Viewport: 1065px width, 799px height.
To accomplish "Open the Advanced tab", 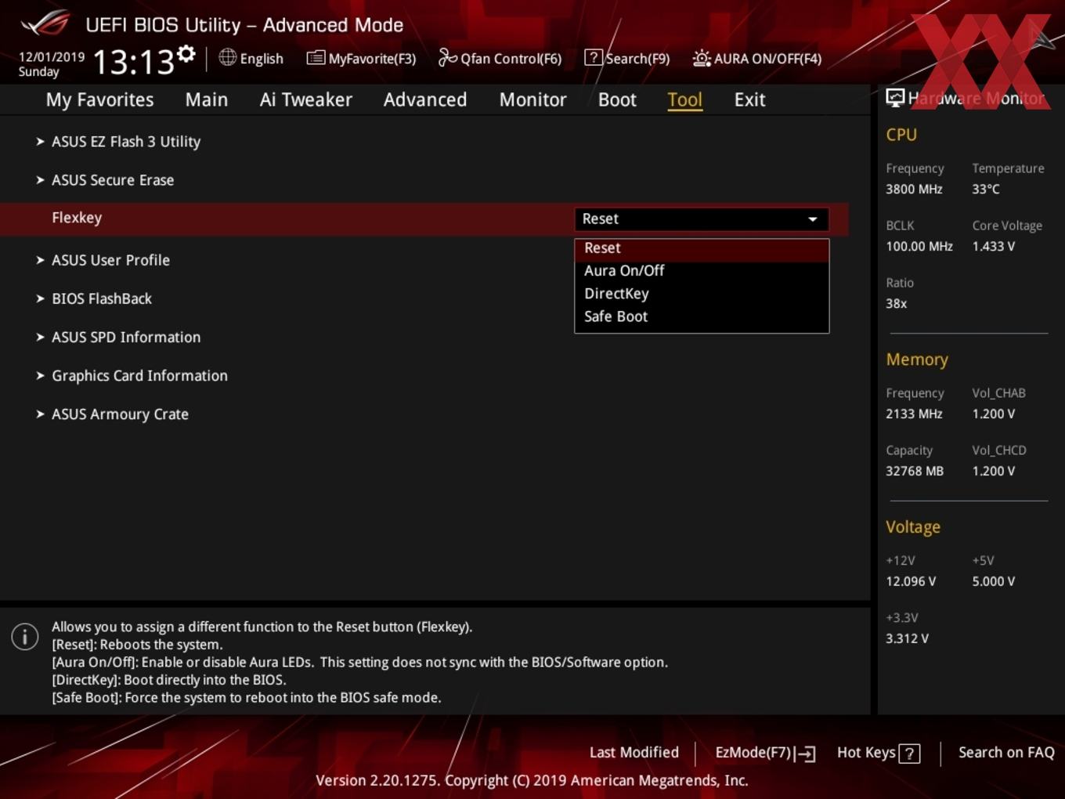I will (425, 99).
